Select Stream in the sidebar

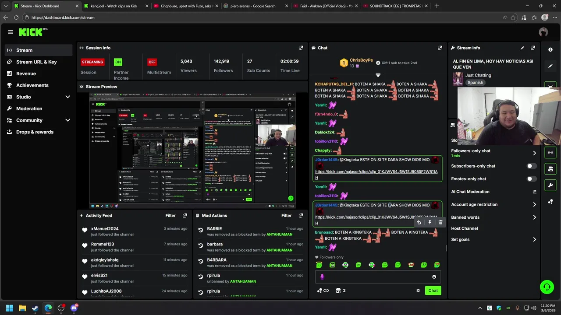pyautogui.click(x=39, y=50)
